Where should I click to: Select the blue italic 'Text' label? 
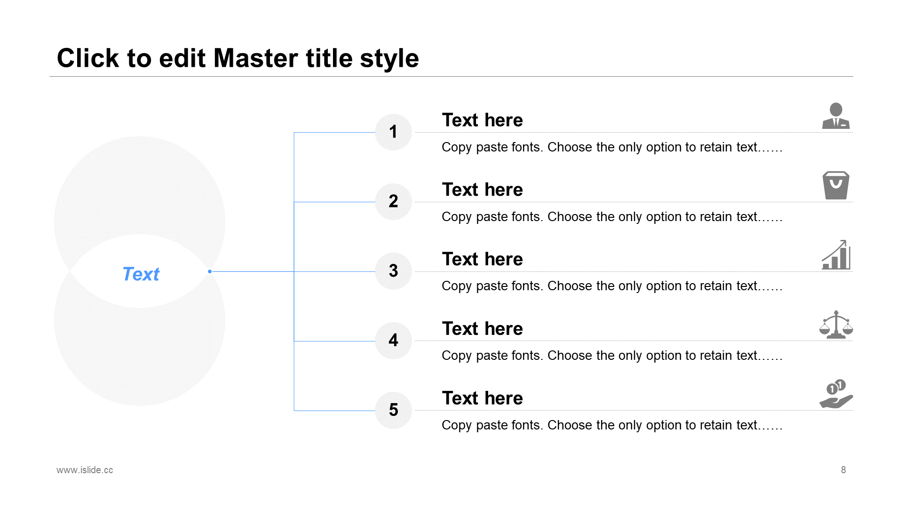pos(141,274)
